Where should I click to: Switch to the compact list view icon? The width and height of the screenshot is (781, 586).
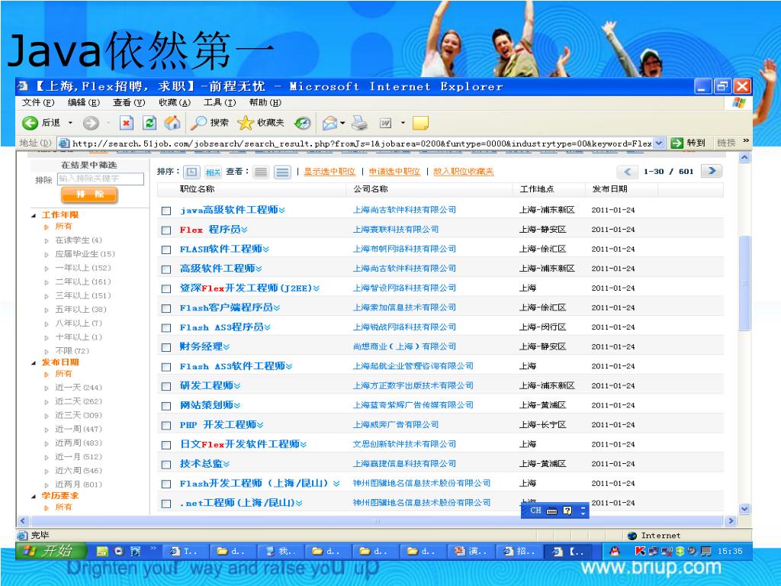coord(261,172)
